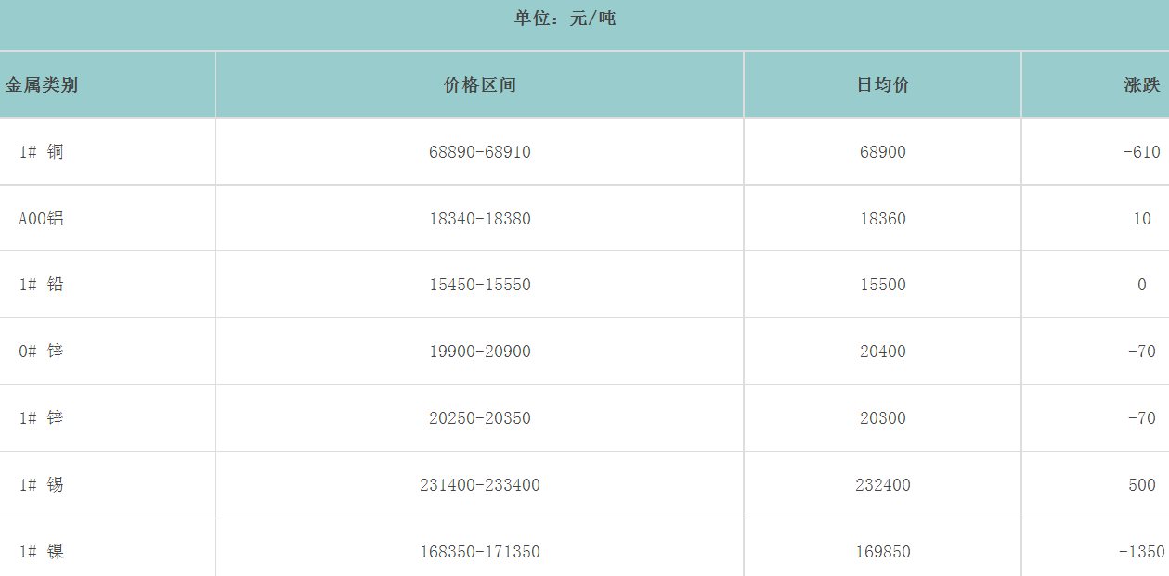Open the 1# 锌 entry
The image size is (1169, 576).
[42, 418]
